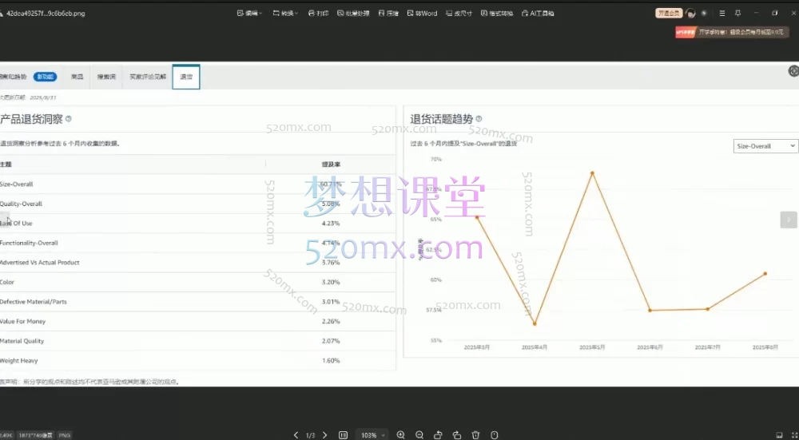Click the right arrow button beside chart
The image size is (799, 440).
(x=789, y=220)
